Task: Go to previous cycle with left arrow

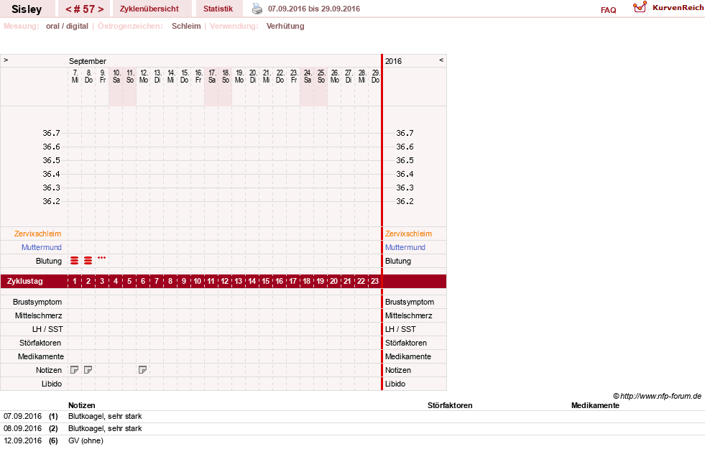Action: click(68, 9)
